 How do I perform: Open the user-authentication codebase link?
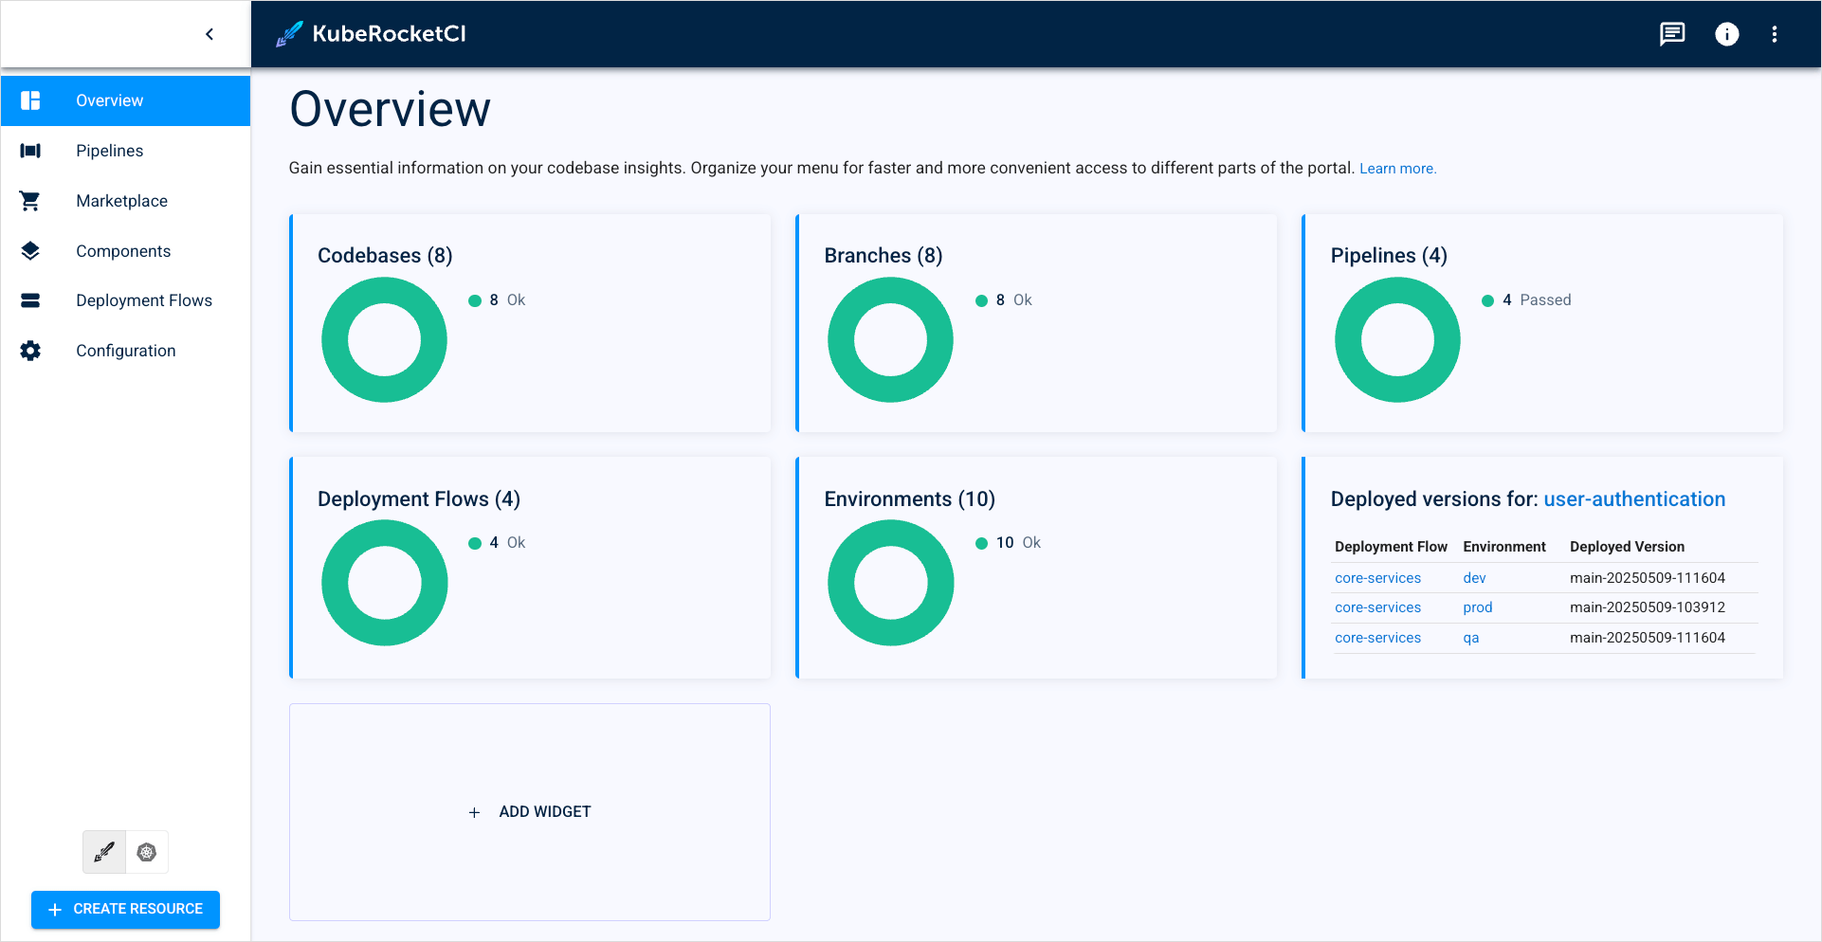click(x=1633, y=499)
